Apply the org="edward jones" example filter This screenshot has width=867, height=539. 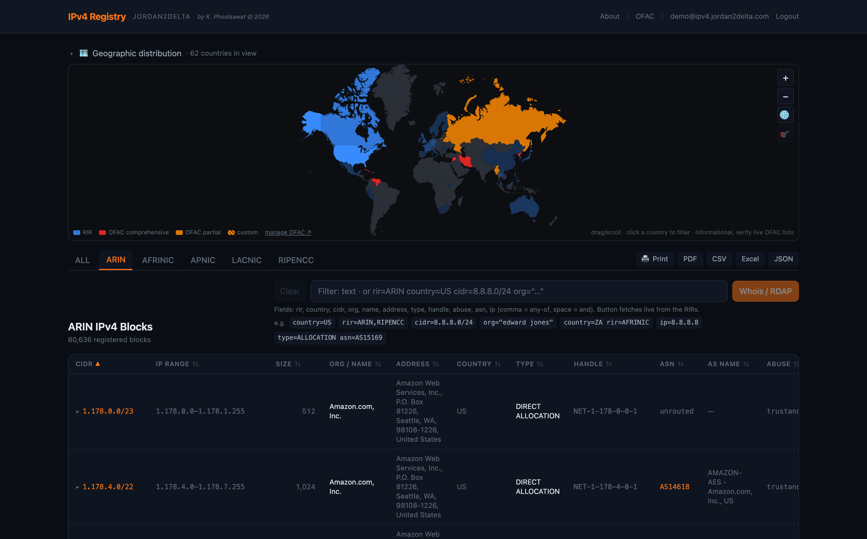(518, 322)
